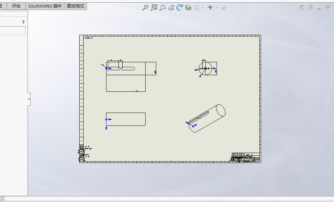Select the bottom-left rectangular drawing view
Image resolution: width=334 pixels, height=202 pixels.
click(x=126, y=119)
